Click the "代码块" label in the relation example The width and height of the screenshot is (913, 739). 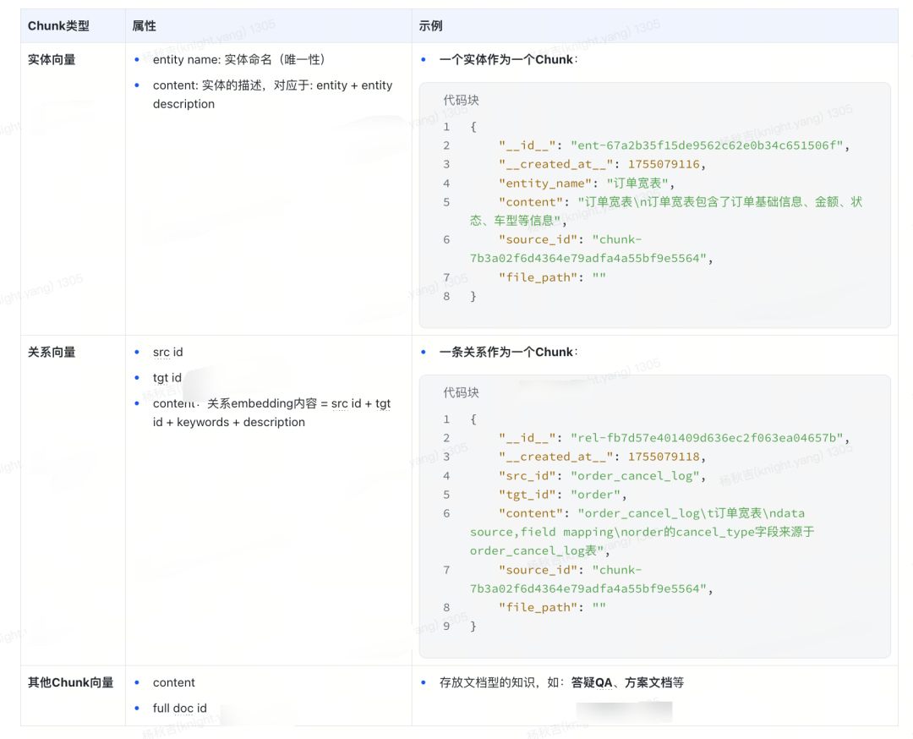pos(461,391)
